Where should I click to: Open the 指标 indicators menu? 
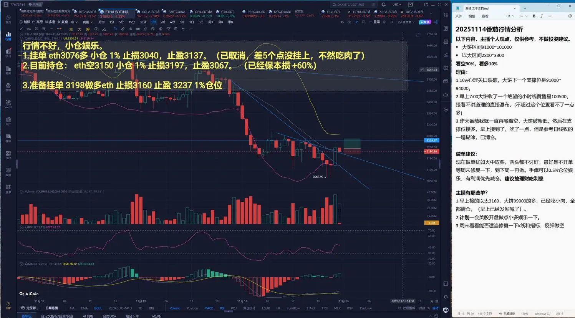click(x=25, y=22)
